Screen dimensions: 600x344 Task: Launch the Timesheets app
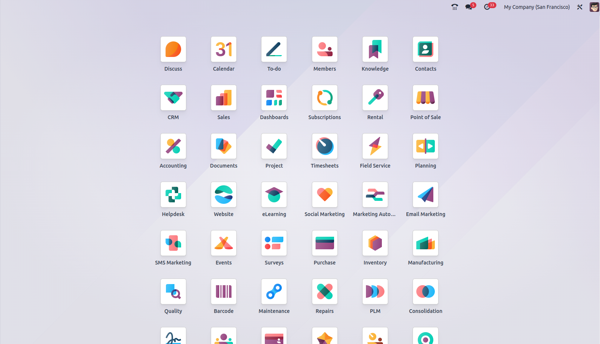[324, 146]
